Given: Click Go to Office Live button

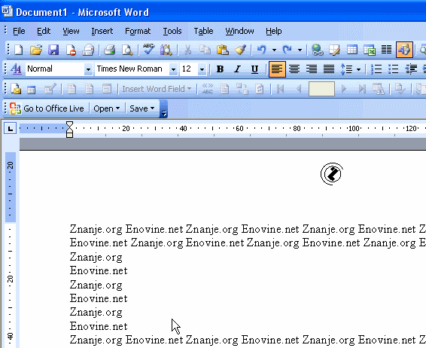Looking at the screenshot, I should click(47, 108).
